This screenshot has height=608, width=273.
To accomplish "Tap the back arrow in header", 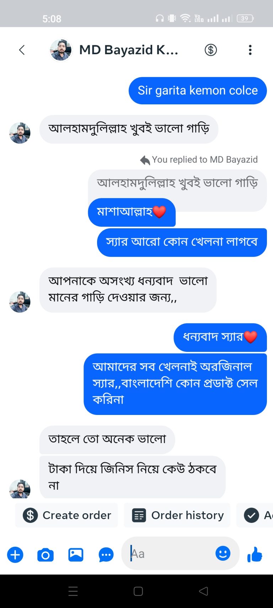I will point(22,50).
